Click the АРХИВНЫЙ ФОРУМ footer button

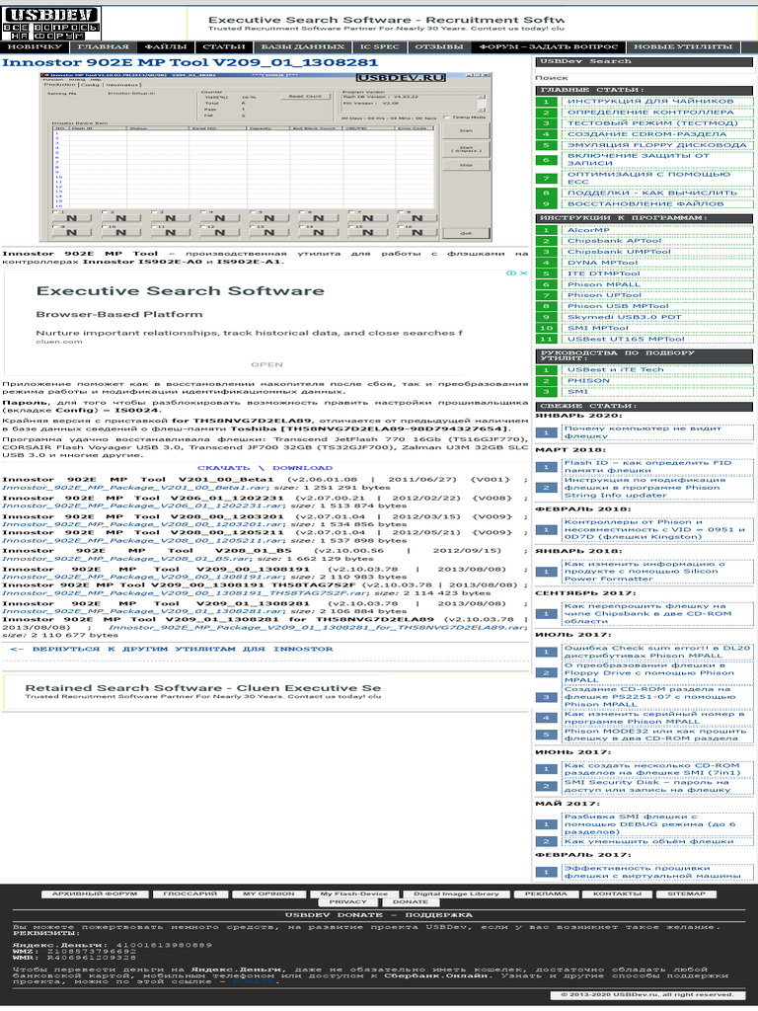tap(95, 894)
